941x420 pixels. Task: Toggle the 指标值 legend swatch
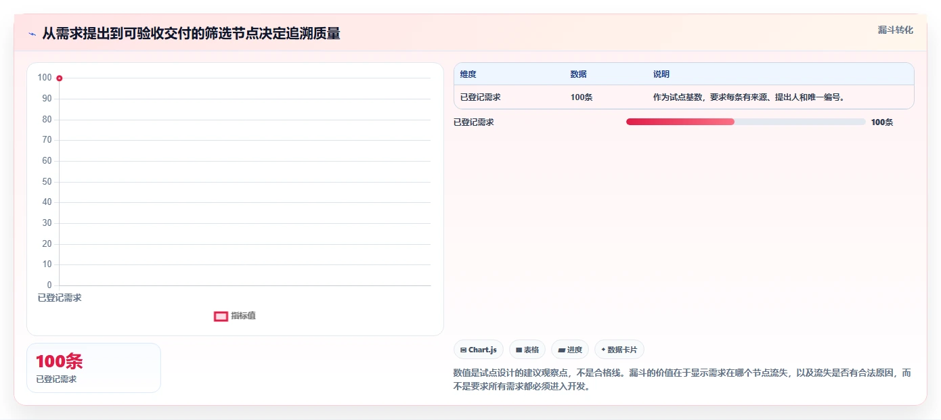221,316
